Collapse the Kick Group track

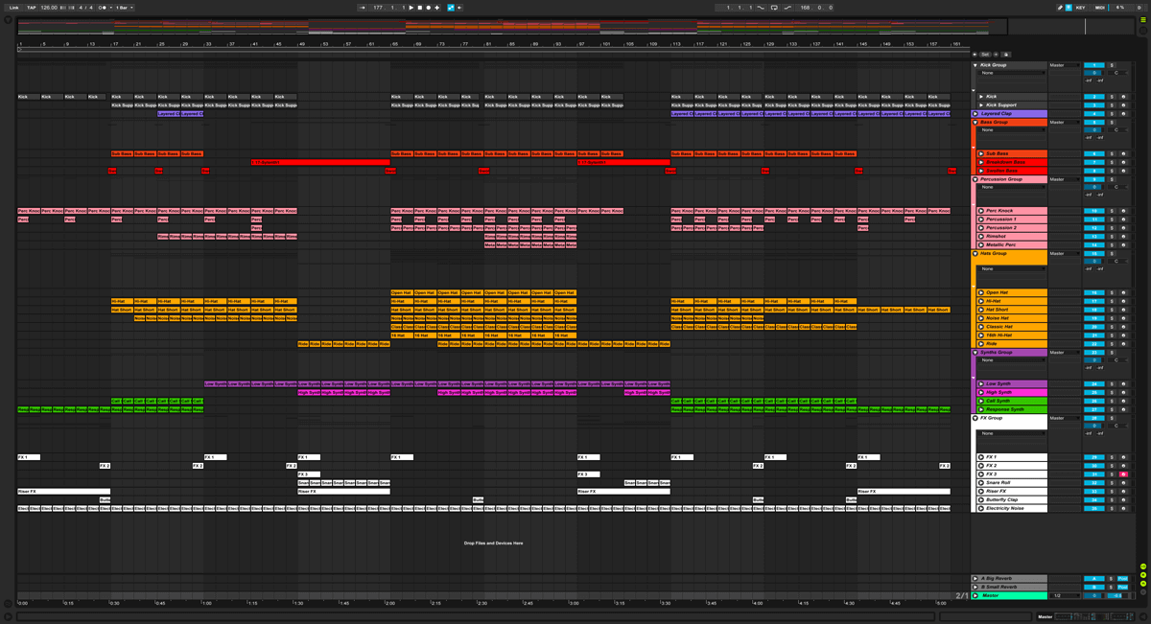(x=975, y=65)
